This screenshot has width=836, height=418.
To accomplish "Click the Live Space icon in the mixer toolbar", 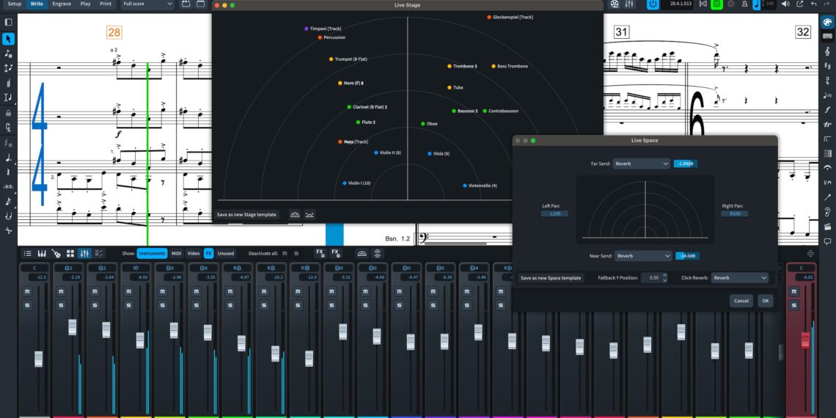I will [378, 253].
